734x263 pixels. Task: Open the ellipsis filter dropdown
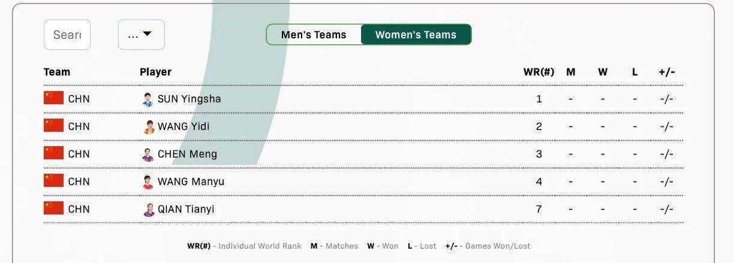[x=141, y=35]
